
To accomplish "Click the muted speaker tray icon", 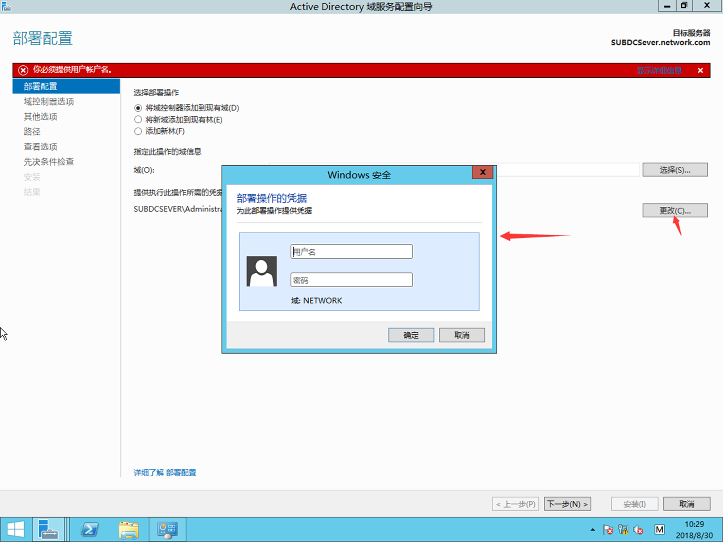I will [638, 530].
